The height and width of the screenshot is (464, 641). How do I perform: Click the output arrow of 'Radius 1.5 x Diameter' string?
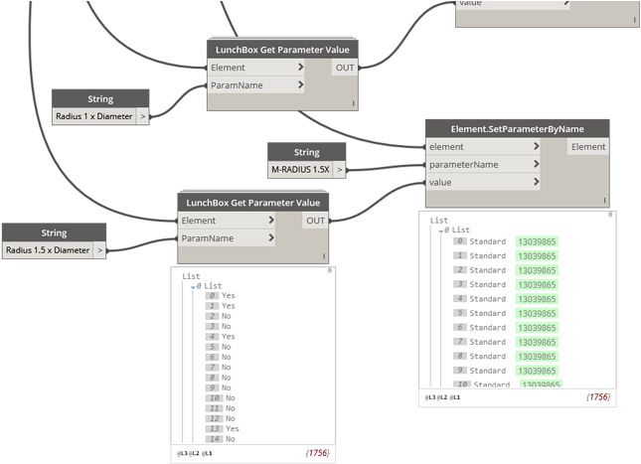coord(99,250)
